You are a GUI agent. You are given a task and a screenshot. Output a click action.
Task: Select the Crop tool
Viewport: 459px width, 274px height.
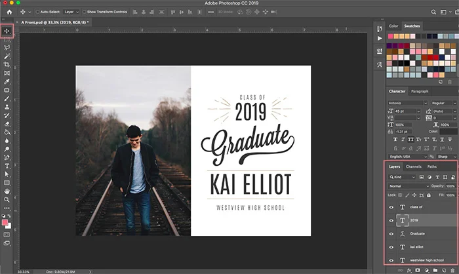[x=7, y=64]
